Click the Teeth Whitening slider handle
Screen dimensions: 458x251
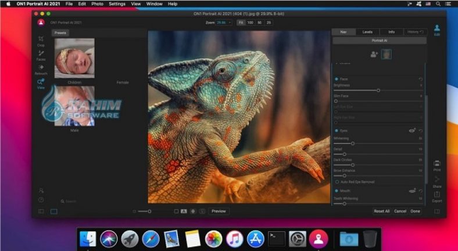click(x=345, y=204)
